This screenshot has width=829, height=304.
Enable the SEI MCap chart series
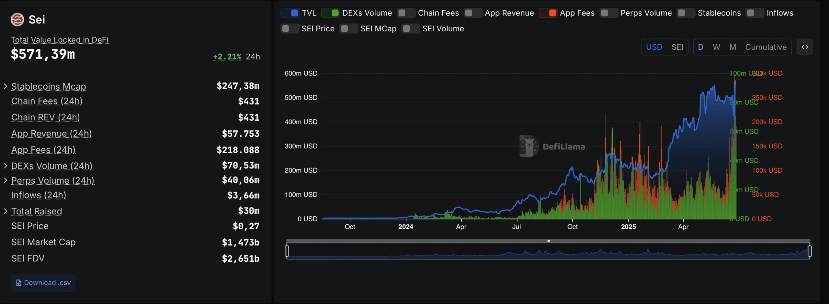[x=349, y=28]
